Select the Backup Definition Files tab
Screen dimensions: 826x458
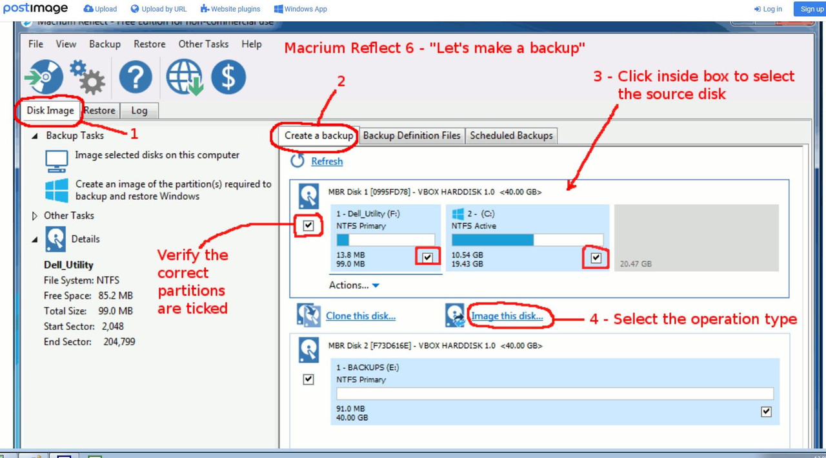click(412, 135)
